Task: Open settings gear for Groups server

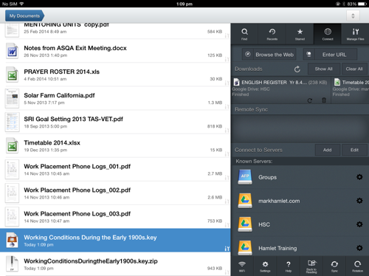Action: pos(359,177)
